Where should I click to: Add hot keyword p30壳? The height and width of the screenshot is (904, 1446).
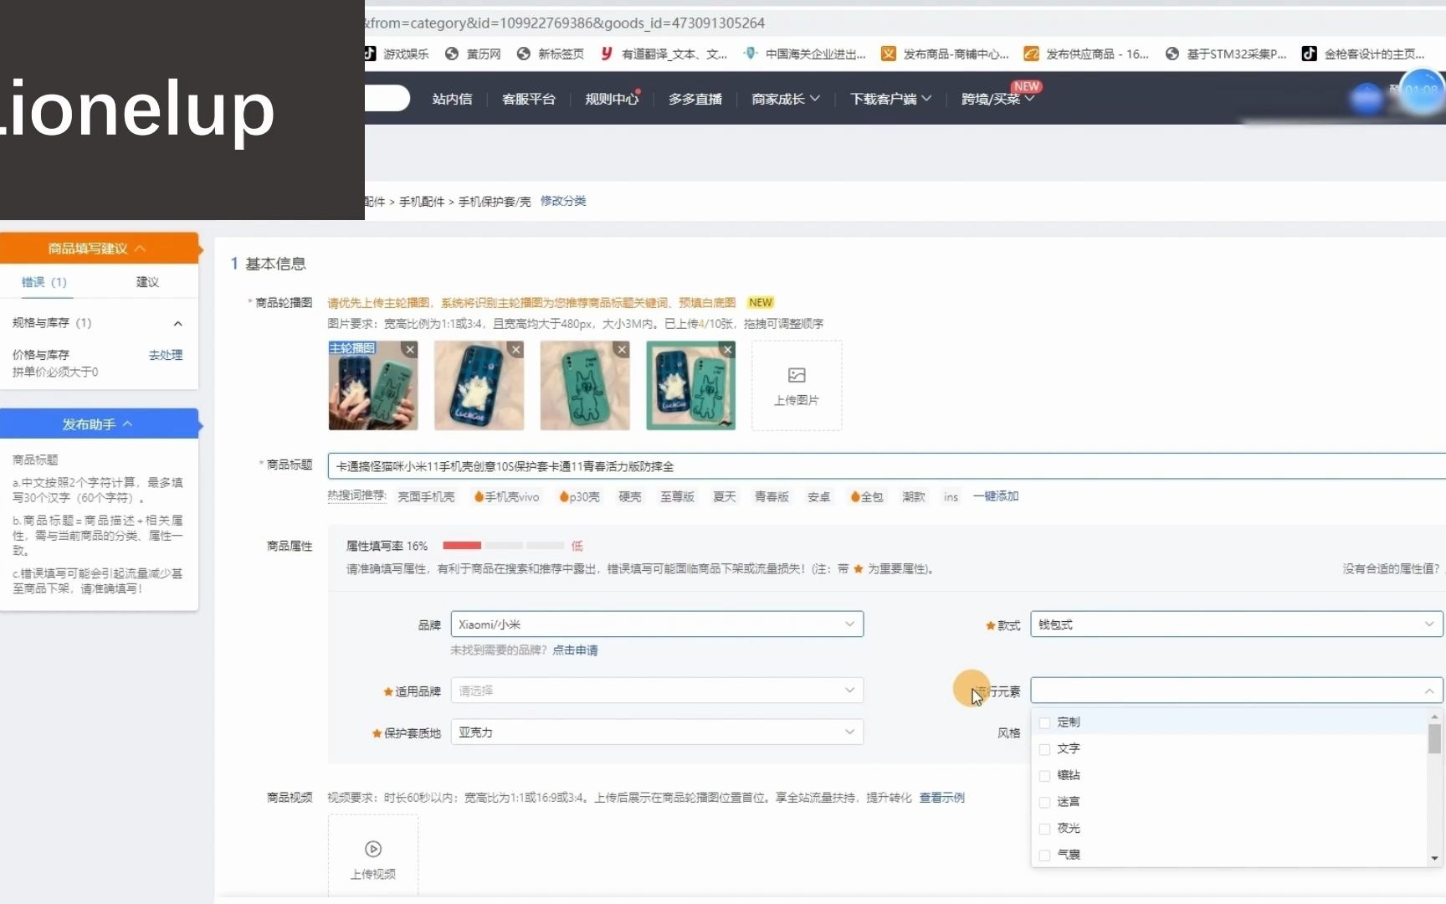(580, 496)
